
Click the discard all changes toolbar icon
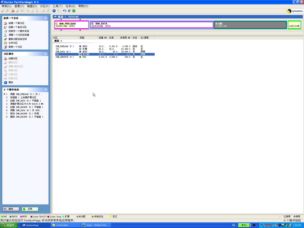point(69,11)
